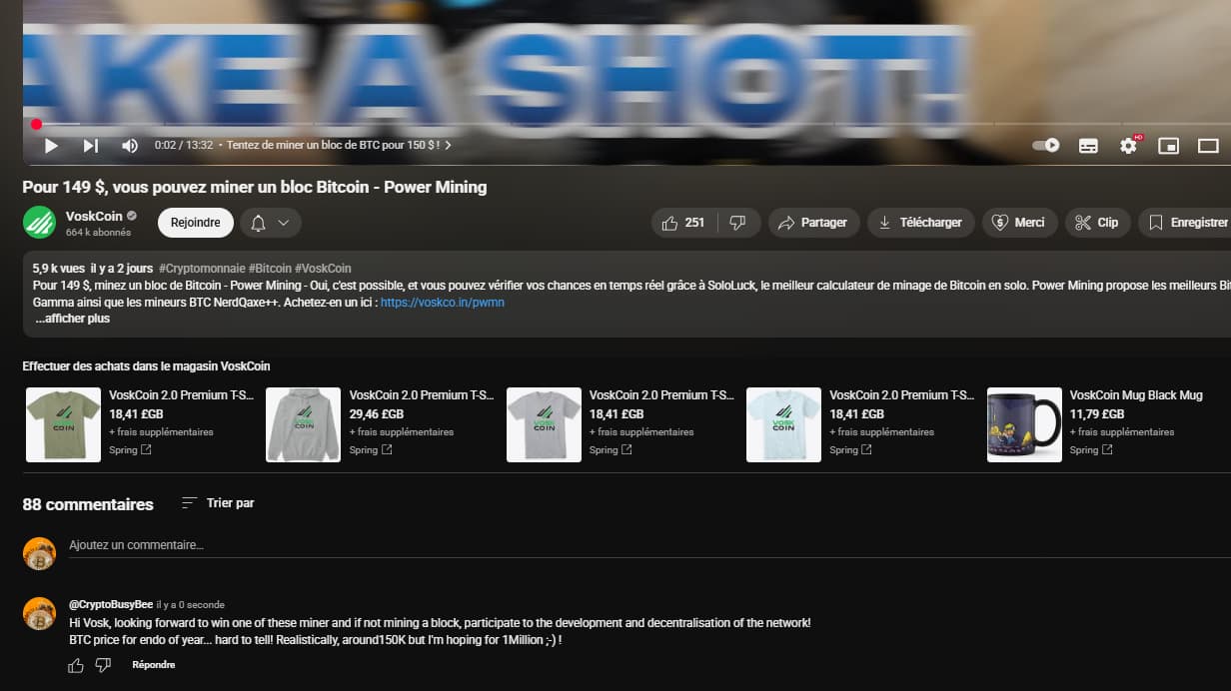Open @CryptoBusyBee commenter avatar
Viewport: 1231px width, 691px height.
coord(39,614)
